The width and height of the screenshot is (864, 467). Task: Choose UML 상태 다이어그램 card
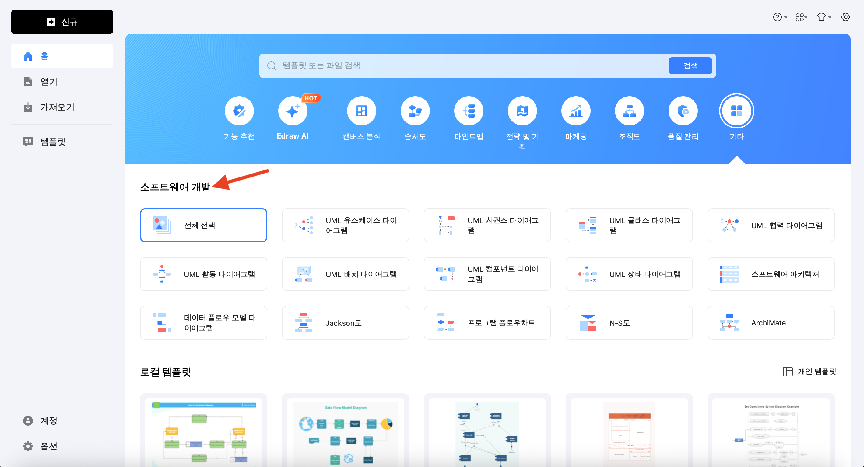(x=629, y=274)
